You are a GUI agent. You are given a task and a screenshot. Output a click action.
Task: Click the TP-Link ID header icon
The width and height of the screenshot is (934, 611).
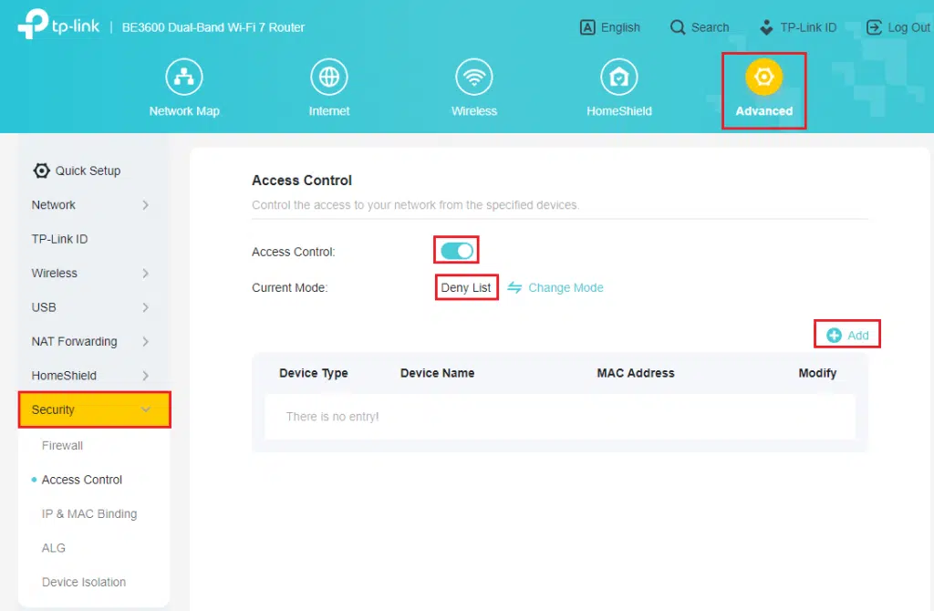tap(766, 27)
